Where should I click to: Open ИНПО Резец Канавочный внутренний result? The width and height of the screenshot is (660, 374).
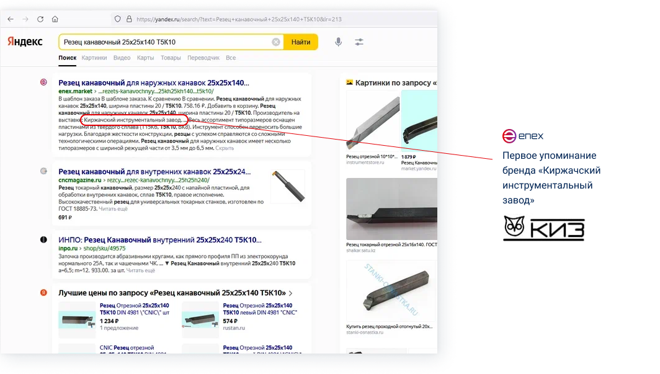click(160, 240)
